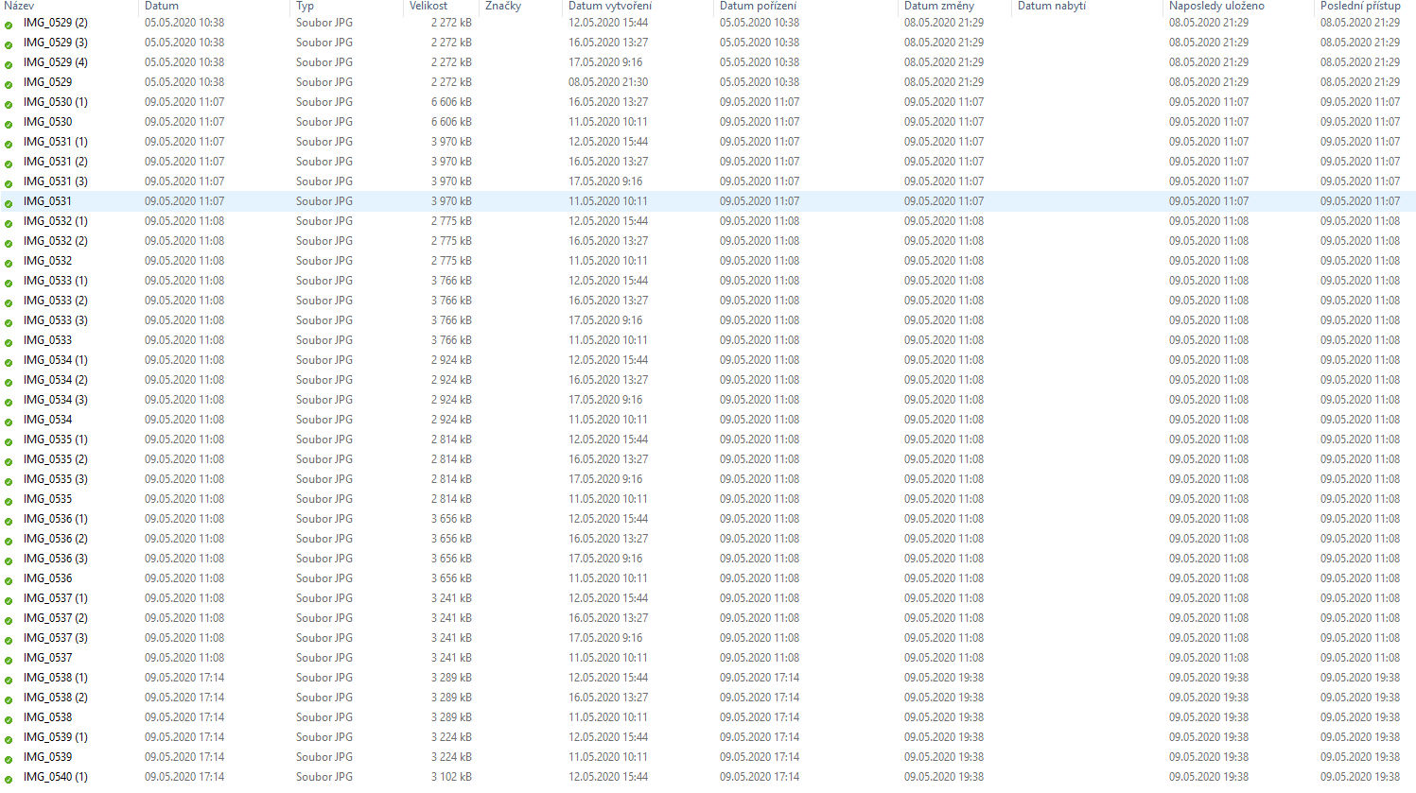Select file IMG_0529

47,82
